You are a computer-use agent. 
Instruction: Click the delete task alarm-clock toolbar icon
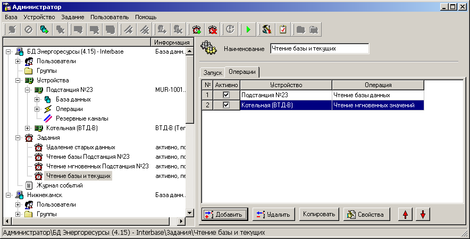pyautogui.click(x=213, y=29)
